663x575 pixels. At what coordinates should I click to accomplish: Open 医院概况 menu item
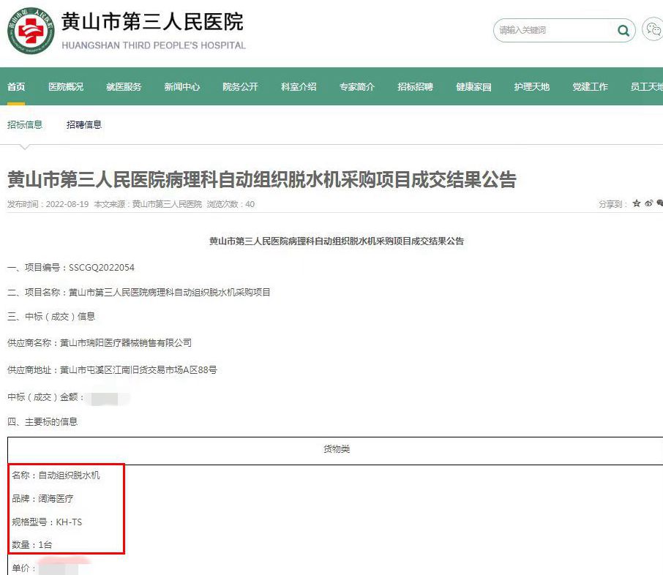66,87
